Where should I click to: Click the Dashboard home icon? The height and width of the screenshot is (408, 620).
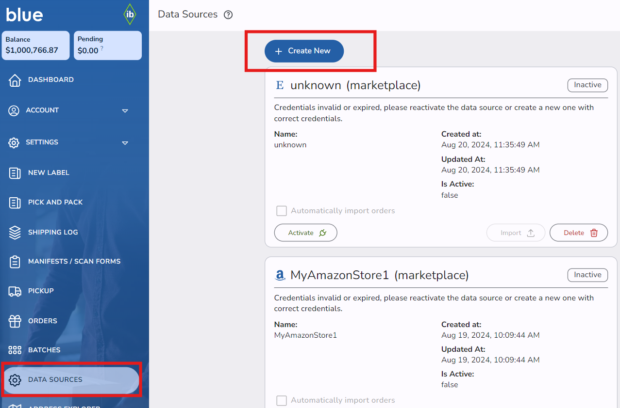coord(15,80)
